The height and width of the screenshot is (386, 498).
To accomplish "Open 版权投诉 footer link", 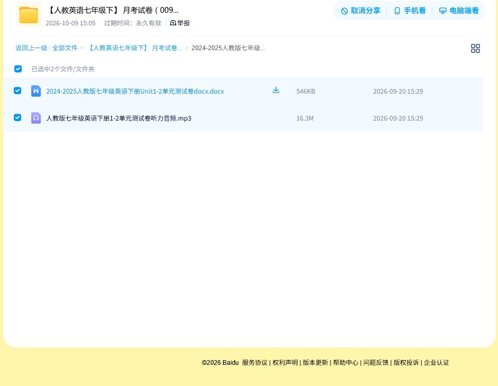I will pyautogui.click(x=406, y=363).
